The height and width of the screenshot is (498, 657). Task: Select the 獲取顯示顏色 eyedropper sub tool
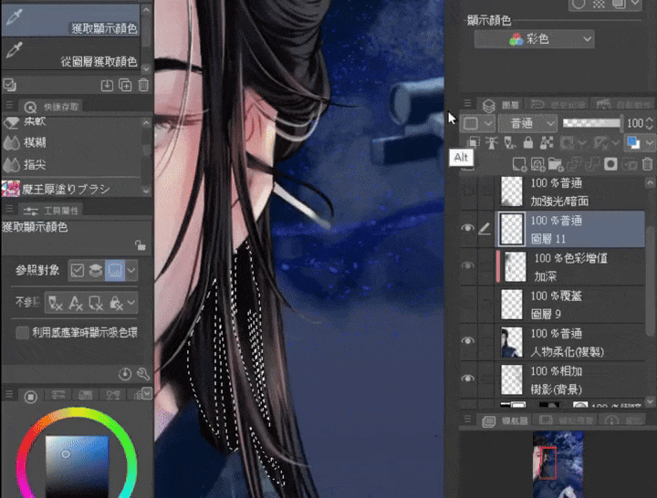pyautogui.click(x=70, y=20)
